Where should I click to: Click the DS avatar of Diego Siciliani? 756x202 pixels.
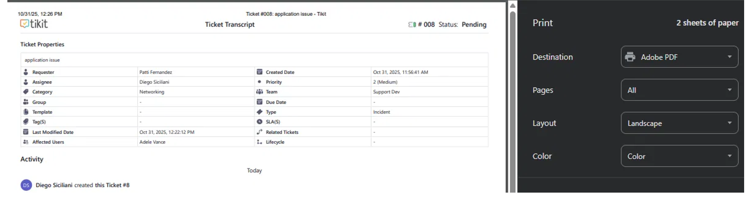(26, 185)
